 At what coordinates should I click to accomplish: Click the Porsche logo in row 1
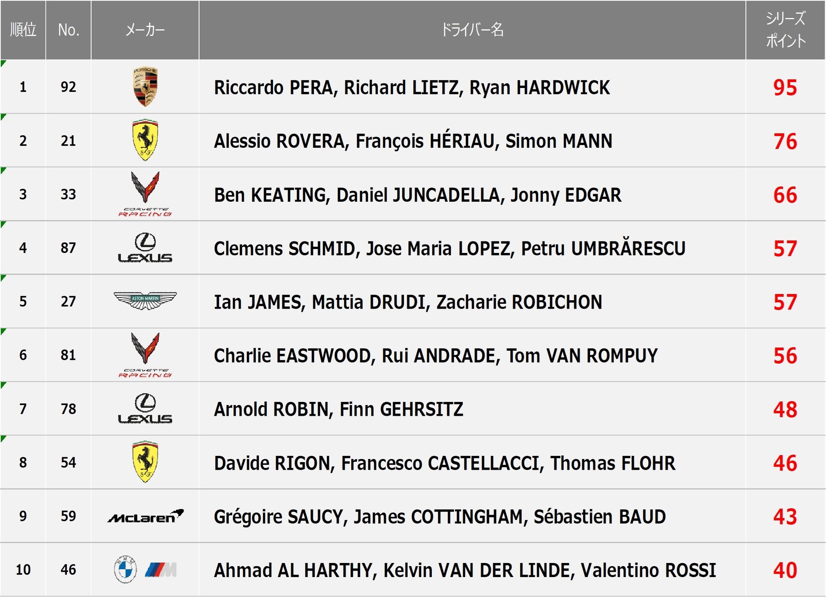click(x=145, y=87)
